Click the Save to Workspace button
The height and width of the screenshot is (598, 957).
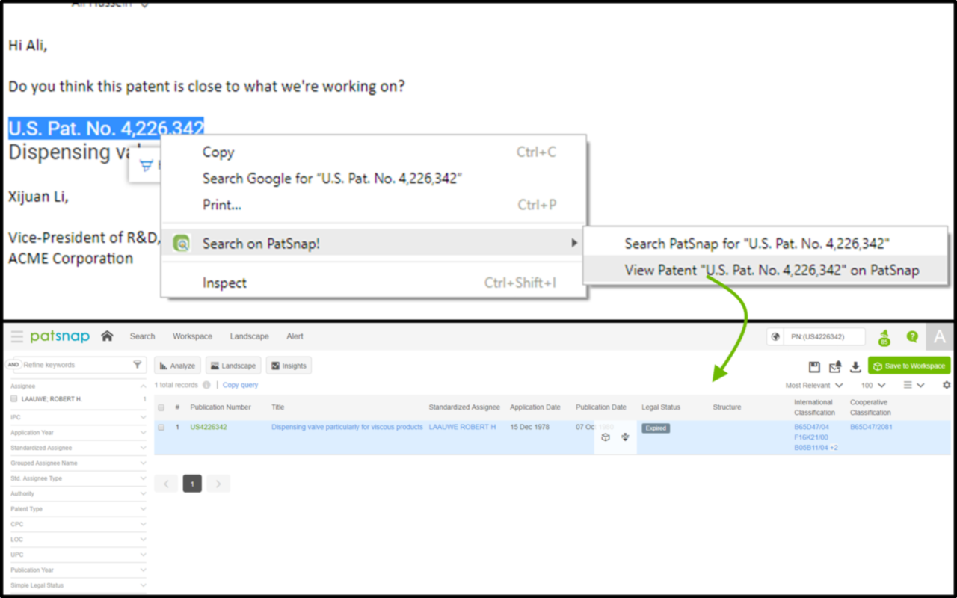pyautogui.click(x=909, y=366)
